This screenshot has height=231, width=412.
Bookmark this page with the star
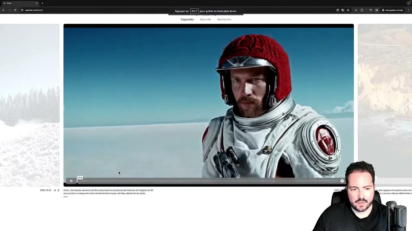[348, 10]
